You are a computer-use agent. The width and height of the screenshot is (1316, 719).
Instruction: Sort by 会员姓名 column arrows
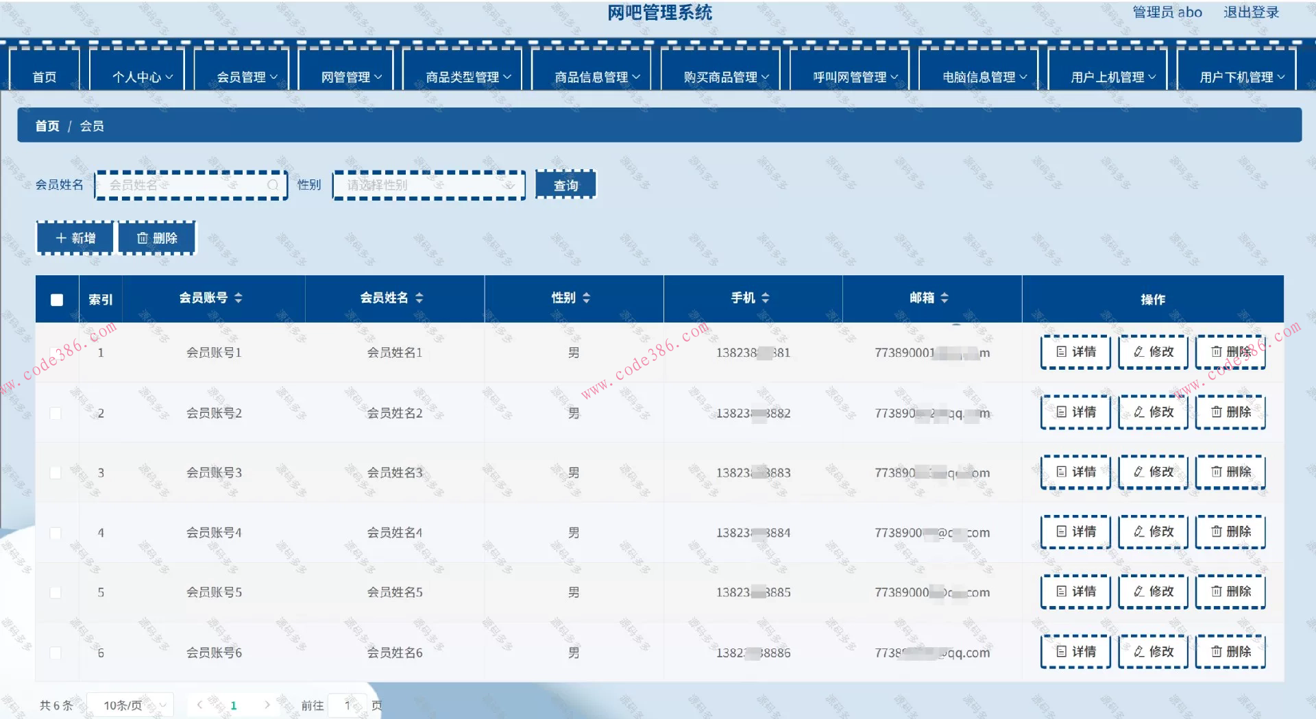419,298
